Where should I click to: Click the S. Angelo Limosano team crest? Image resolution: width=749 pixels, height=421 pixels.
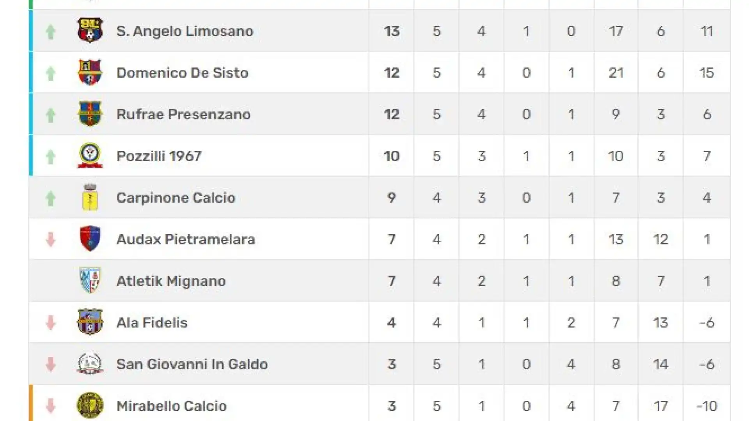90,30
